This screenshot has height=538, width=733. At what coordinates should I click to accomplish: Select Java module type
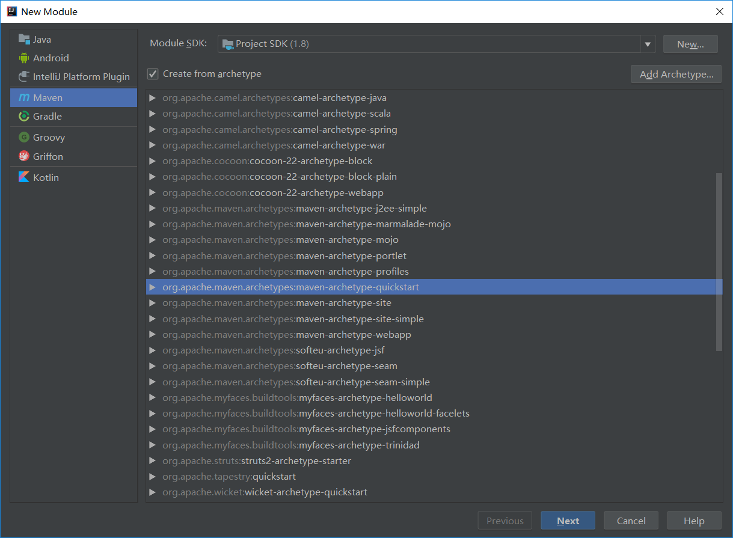click(x=74, y=39)
